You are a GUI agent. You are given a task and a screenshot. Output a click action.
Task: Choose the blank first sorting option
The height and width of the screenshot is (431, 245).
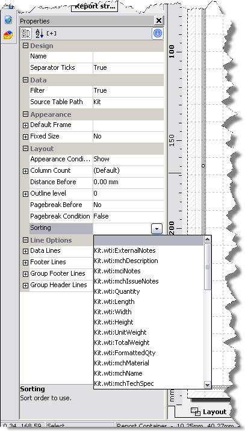tap(149, 241)
